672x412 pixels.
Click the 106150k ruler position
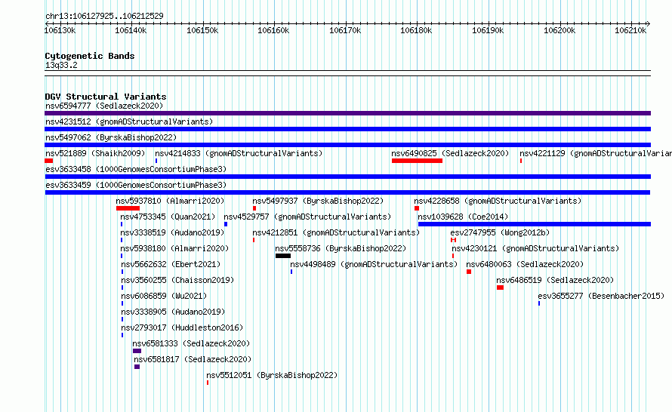click(202, 30)
